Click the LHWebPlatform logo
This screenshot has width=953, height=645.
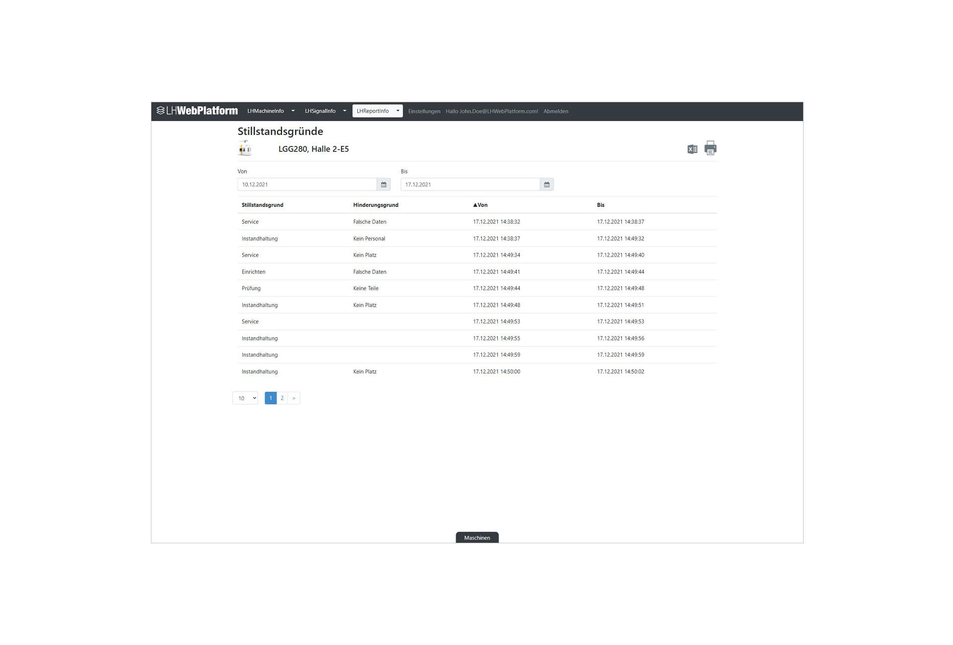(197, 111)
